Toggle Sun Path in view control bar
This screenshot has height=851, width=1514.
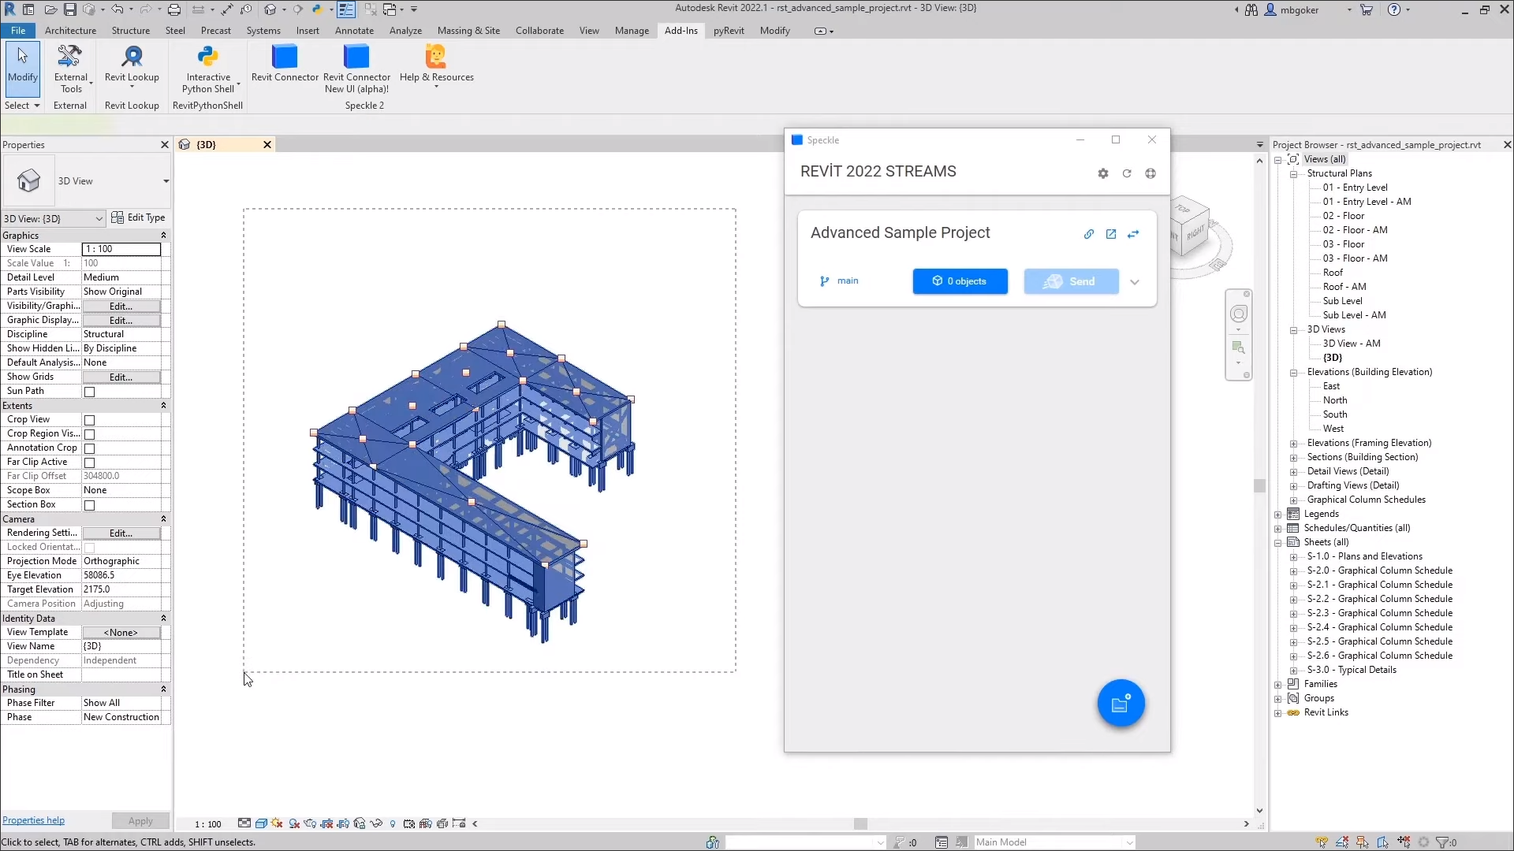[277, 823]
